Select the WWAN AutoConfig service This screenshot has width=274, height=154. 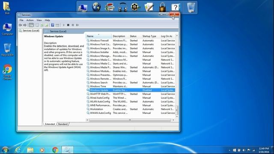131,113
